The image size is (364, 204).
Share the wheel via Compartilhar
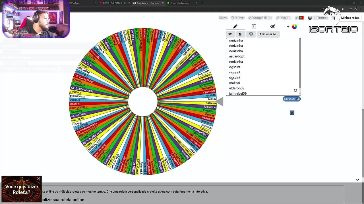pos(260,18)
